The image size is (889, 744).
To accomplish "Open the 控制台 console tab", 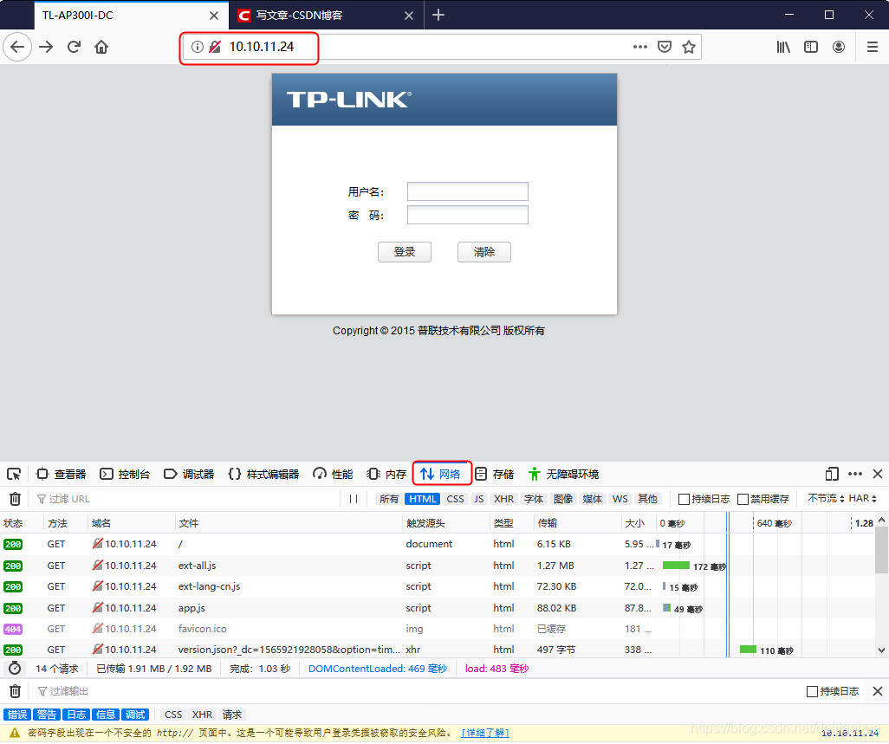I will 126,474.
